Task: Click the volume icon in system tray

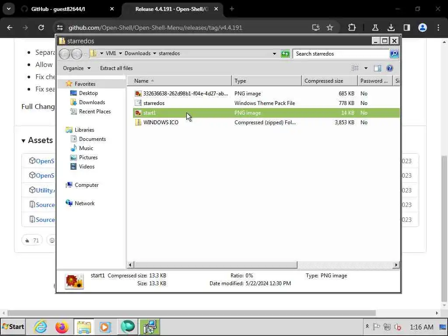Action: pos(398,327)
